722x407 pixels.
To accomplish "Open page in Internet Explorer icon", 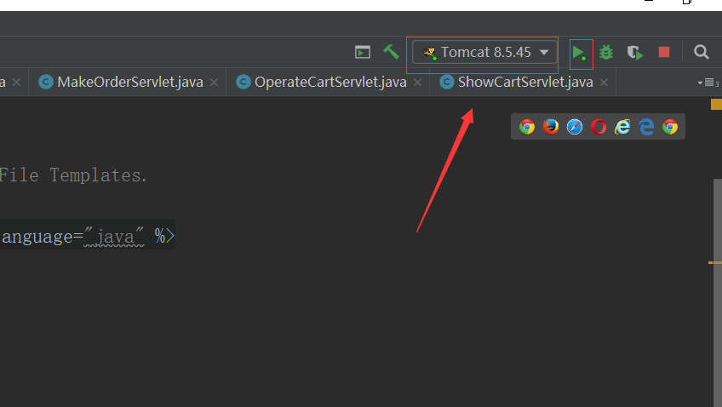I will pyautogui.click(x=622, y=127).
